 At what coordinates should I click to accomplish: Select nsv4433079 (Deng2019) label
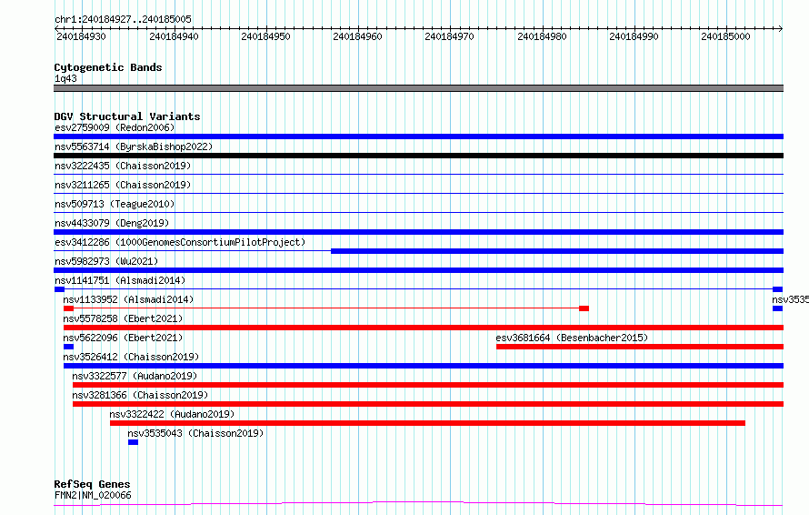pyautogui.click(x=112, y=223)
